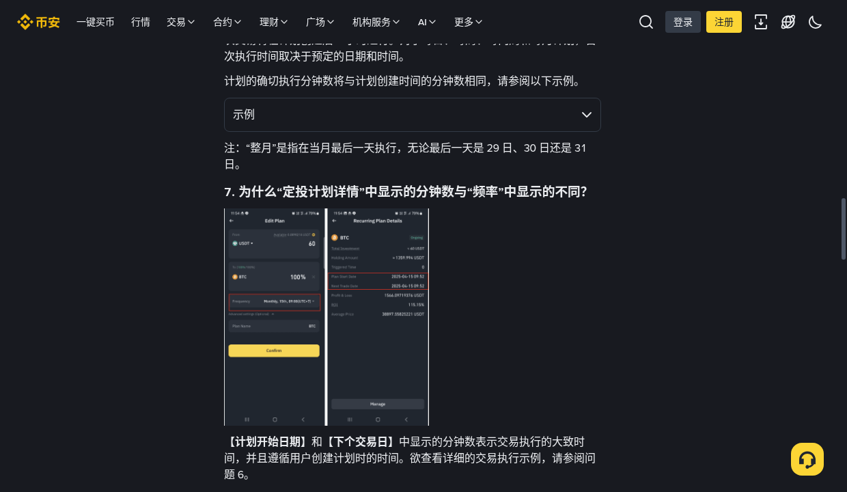This screenshot has height=492, width=847.
Task: Click the yellow 注册 register button
Action: point(724,22)
